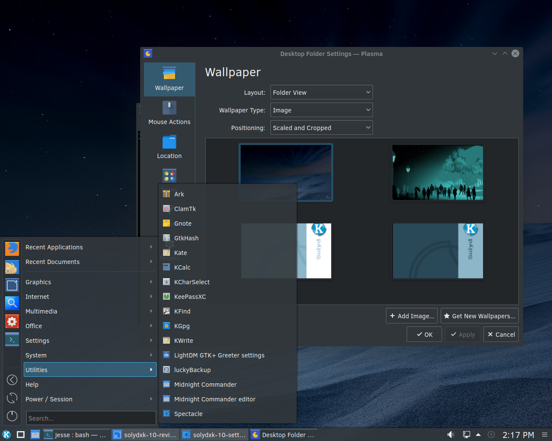Launch Gnote notes app

tap(228, 224)
